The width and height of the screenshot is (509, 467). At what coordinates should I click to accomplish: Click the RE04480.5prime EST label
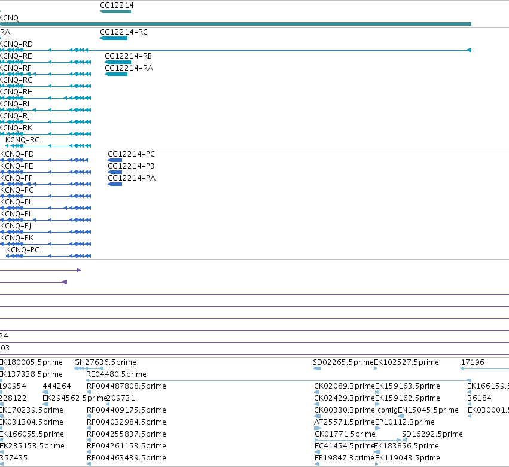(116, 374)
